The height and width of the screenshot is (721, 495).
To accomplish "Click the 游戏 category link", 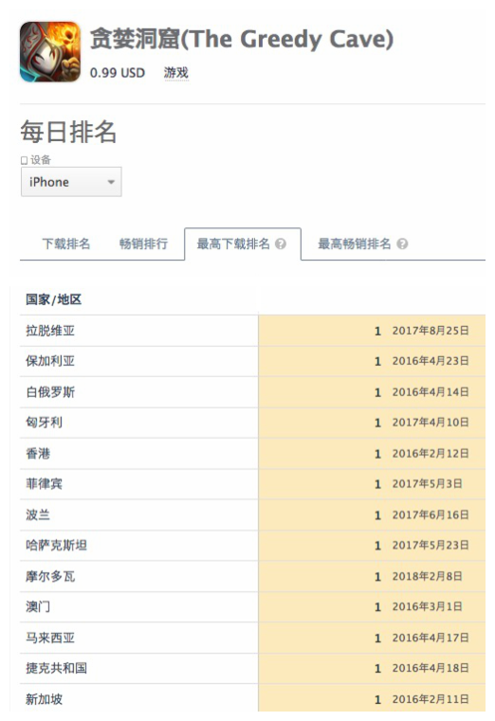I will [x=176, y=73].
